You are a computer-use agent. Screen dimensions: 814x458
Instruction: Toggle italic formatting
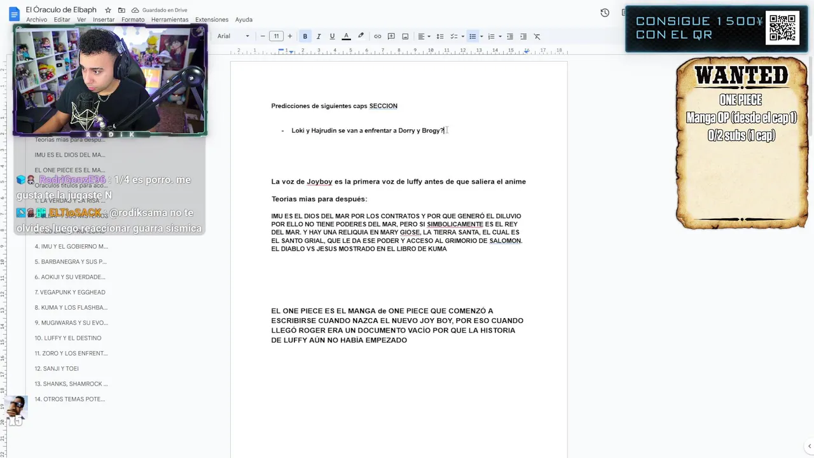point(319,36)
